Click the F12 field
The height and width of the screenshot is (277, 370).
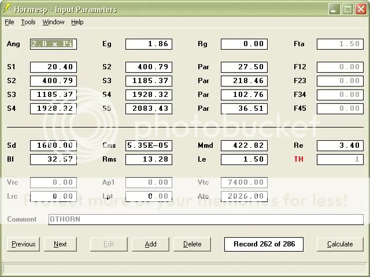[340, 67]
